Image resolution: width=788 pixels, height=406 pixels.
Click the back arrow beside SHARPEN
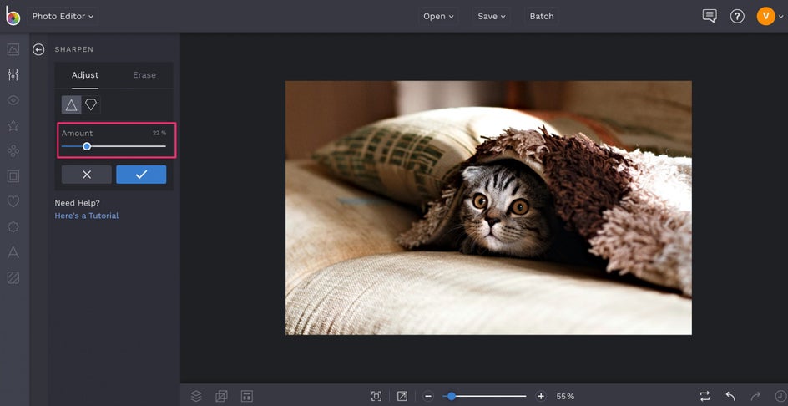38,50
